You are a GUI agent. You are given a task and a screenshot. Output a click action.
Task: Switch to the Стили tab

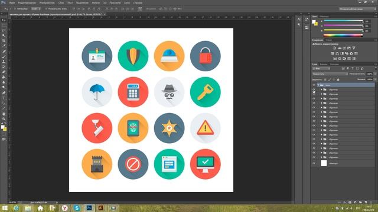[x=328, y=40]
